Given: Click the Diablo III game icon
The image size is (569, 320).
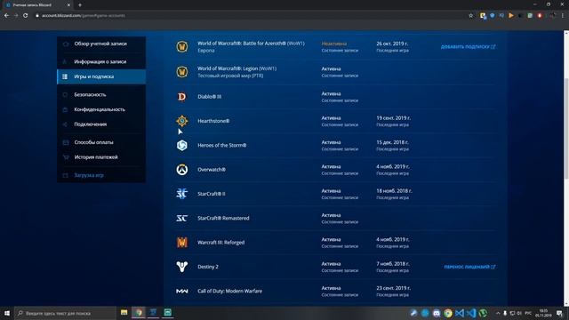Looking at the screenshot, I should [x=181, y=97].
